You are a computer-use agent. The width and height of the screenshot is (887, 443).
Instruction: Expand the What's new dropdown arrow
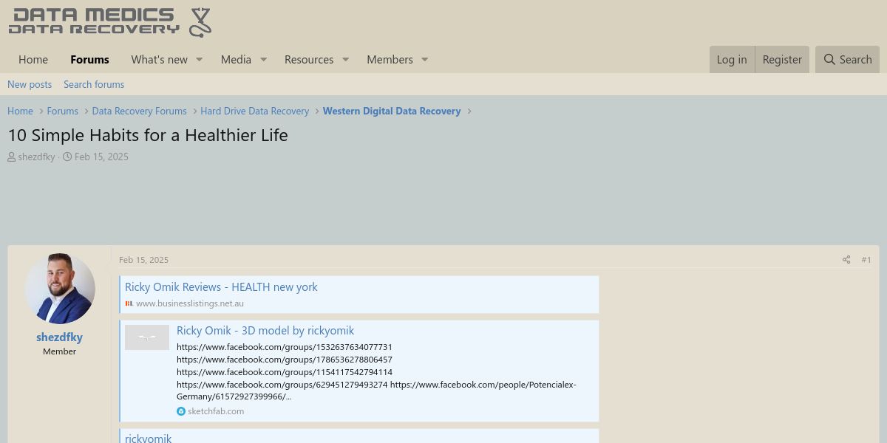pyautogui.click(x=199, y=60)
